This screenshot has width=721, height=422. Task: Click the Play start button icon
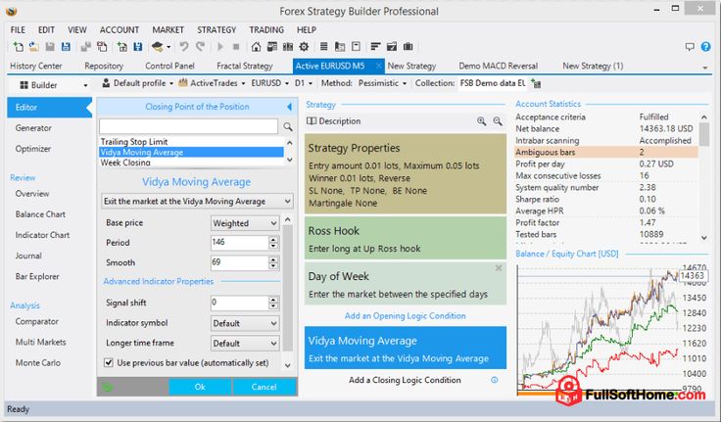pyautogui.click(x=220, y=47)
